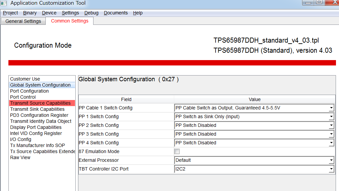
Task: Open the Binary menu
Action: point(30,13)
